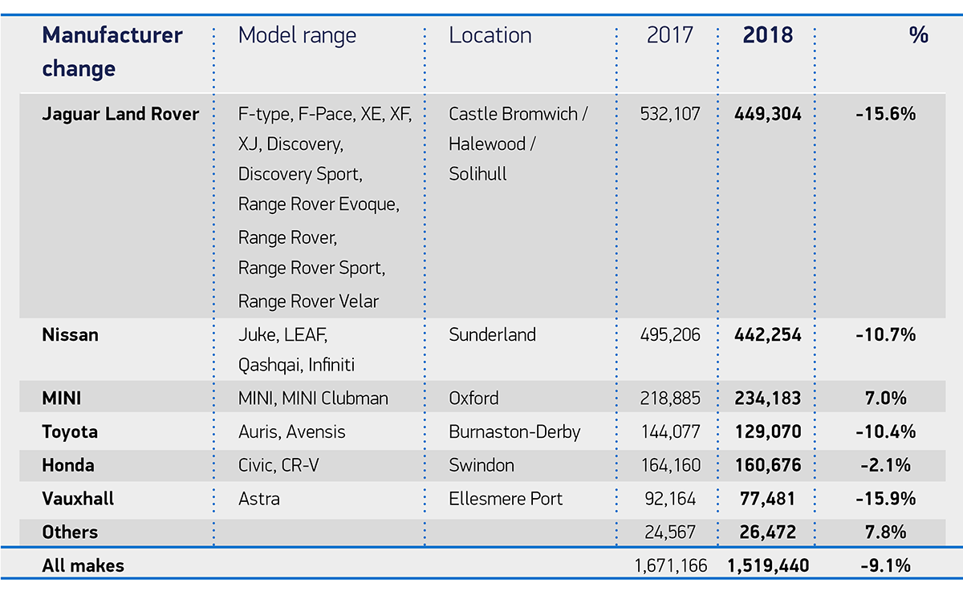This screenshot has height=599, width=963.
Task: Select the 'Honda' manufacturer cell
Action: pyautogui.click(x=68, y=465)
